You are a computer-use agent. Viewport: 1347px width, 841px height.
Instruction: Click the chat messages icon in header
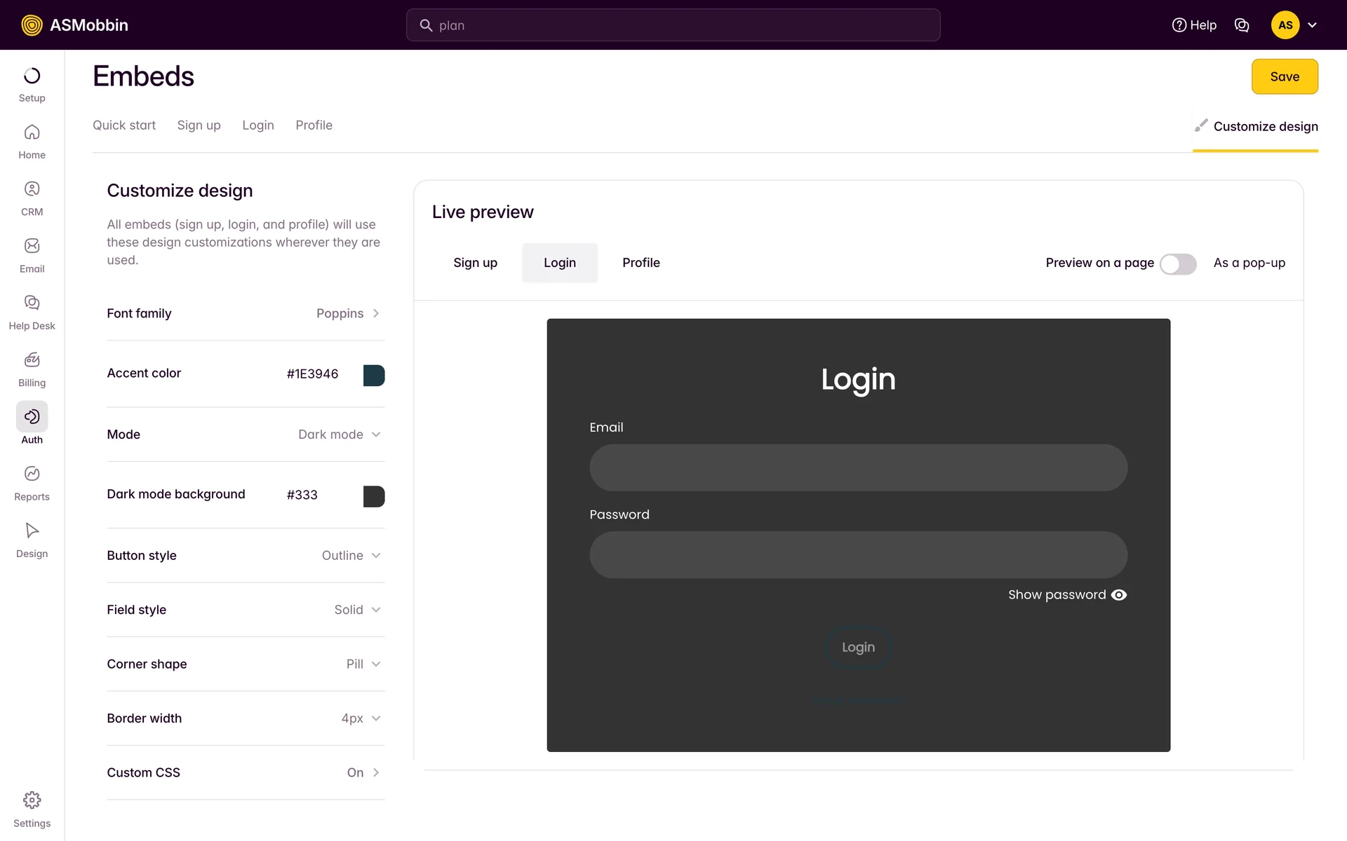tap(1241, 25)
